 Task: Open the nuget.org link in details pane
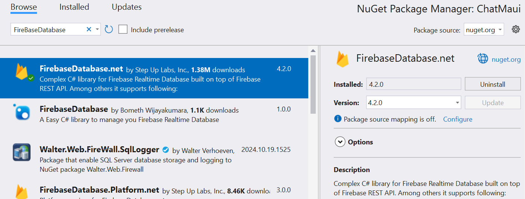[x=506, y=59]
